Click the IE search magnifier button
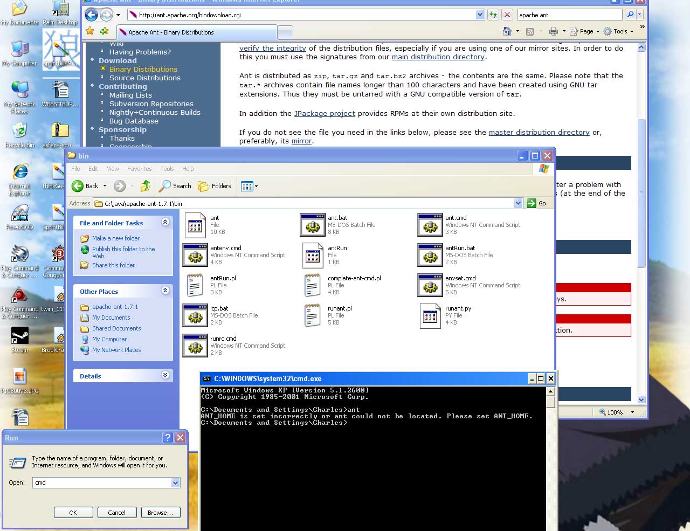This screenshot has height=531, width=690. click(x=630, y=15)
